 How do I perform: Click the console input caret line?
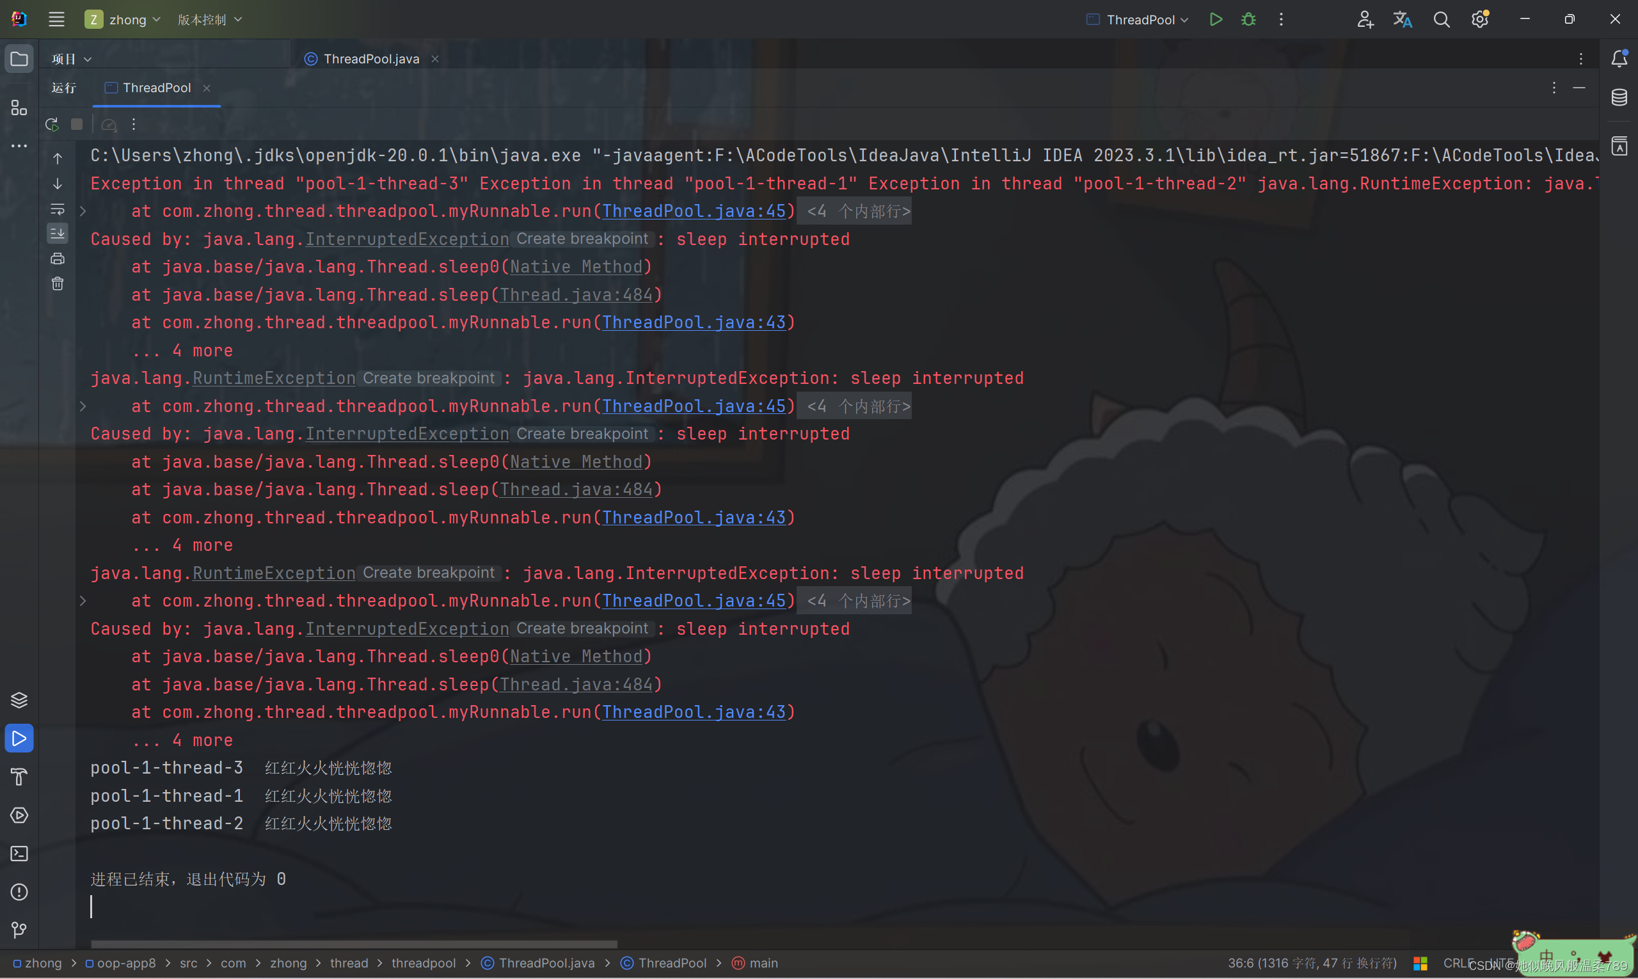pyautogui.click(x=91, y=907)
